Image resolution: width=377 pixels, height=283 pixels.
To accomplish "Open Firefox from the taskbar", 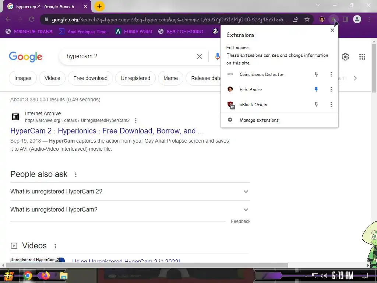I will click(x=45, y=276).
